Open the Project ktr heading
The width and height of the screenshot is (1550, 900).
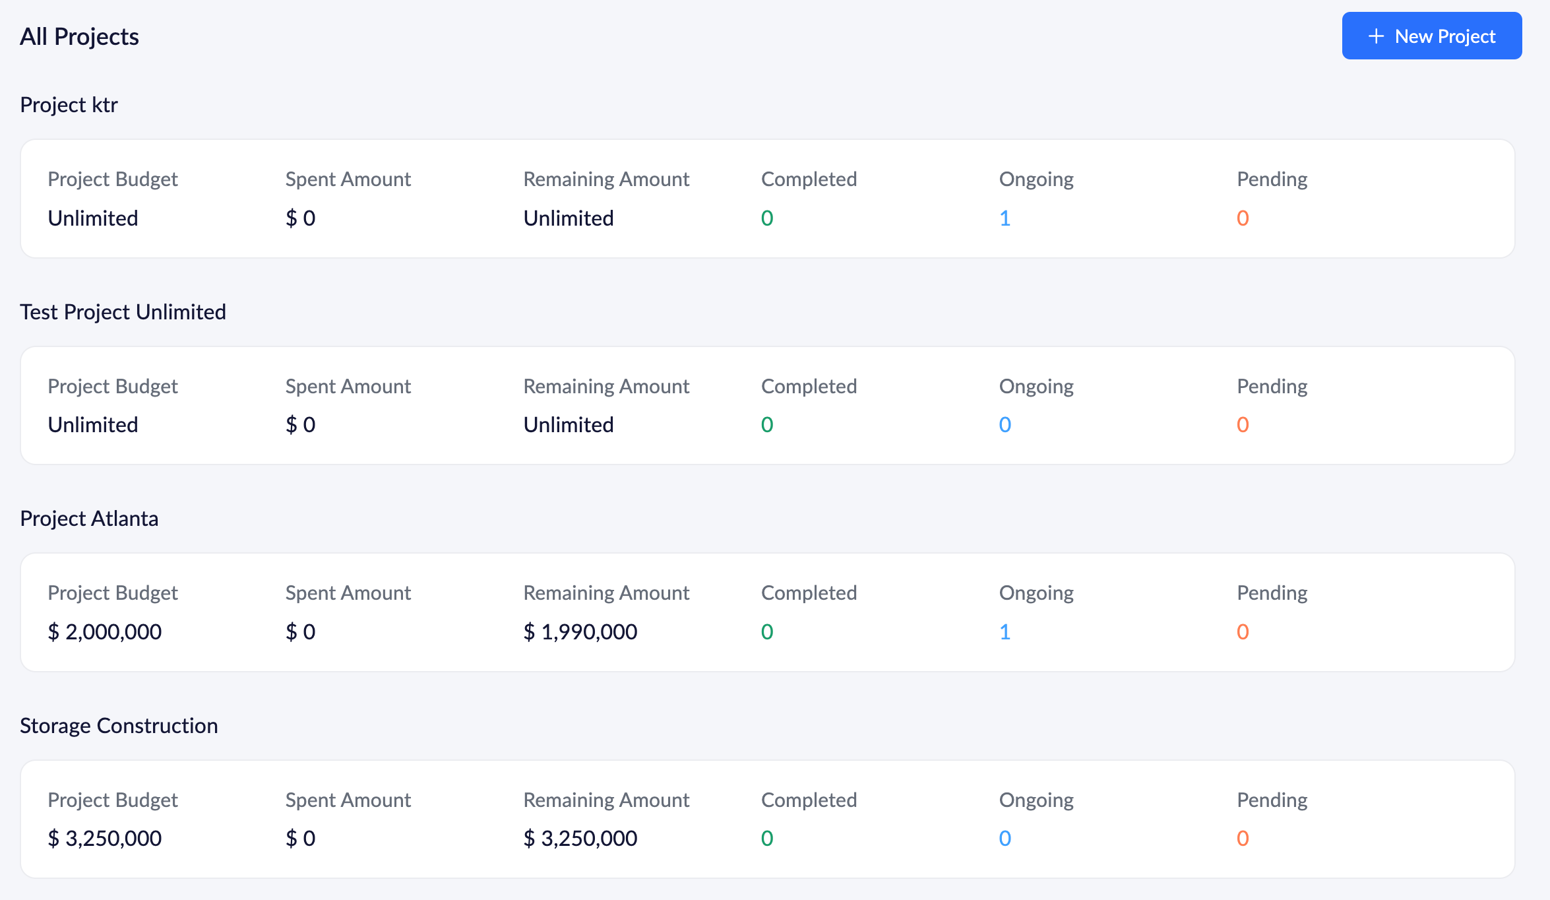pyautogui.click(x=69, y=105)
